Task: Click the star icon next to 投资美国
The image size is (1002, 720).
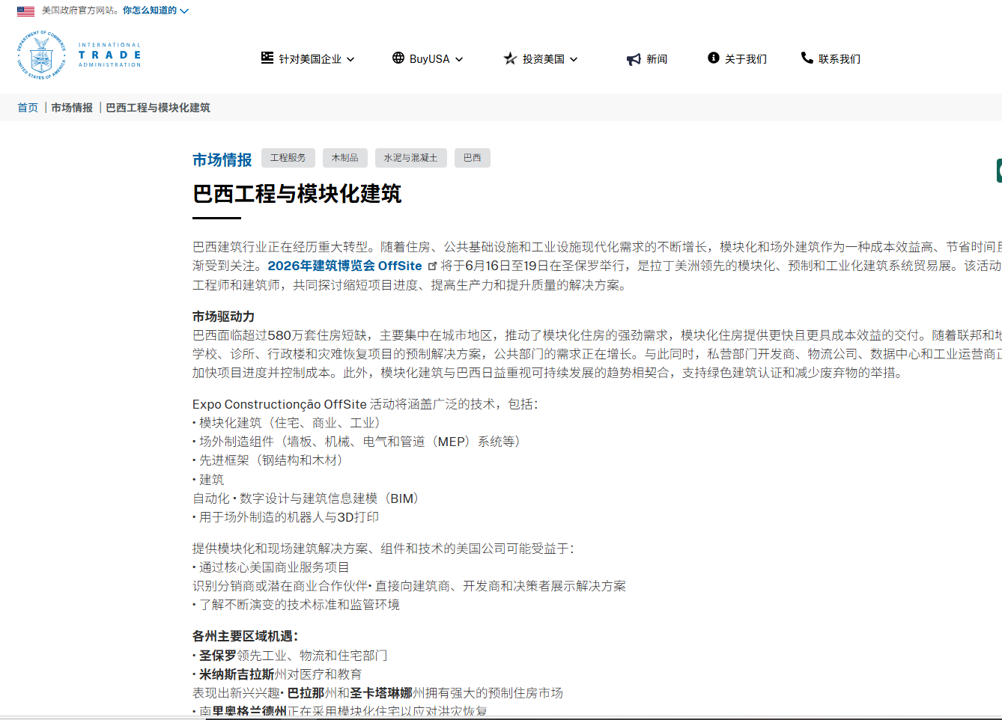Action: (510, 58)
